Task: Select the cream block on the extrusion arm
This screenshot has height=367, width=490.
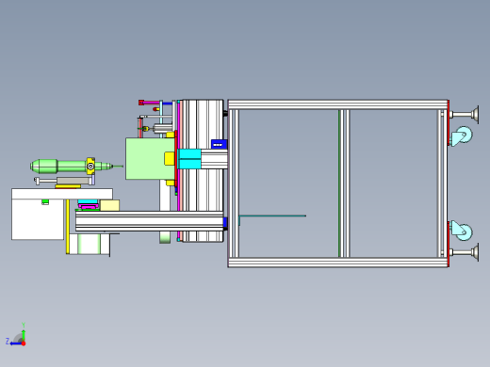Action: click(109, 205)
